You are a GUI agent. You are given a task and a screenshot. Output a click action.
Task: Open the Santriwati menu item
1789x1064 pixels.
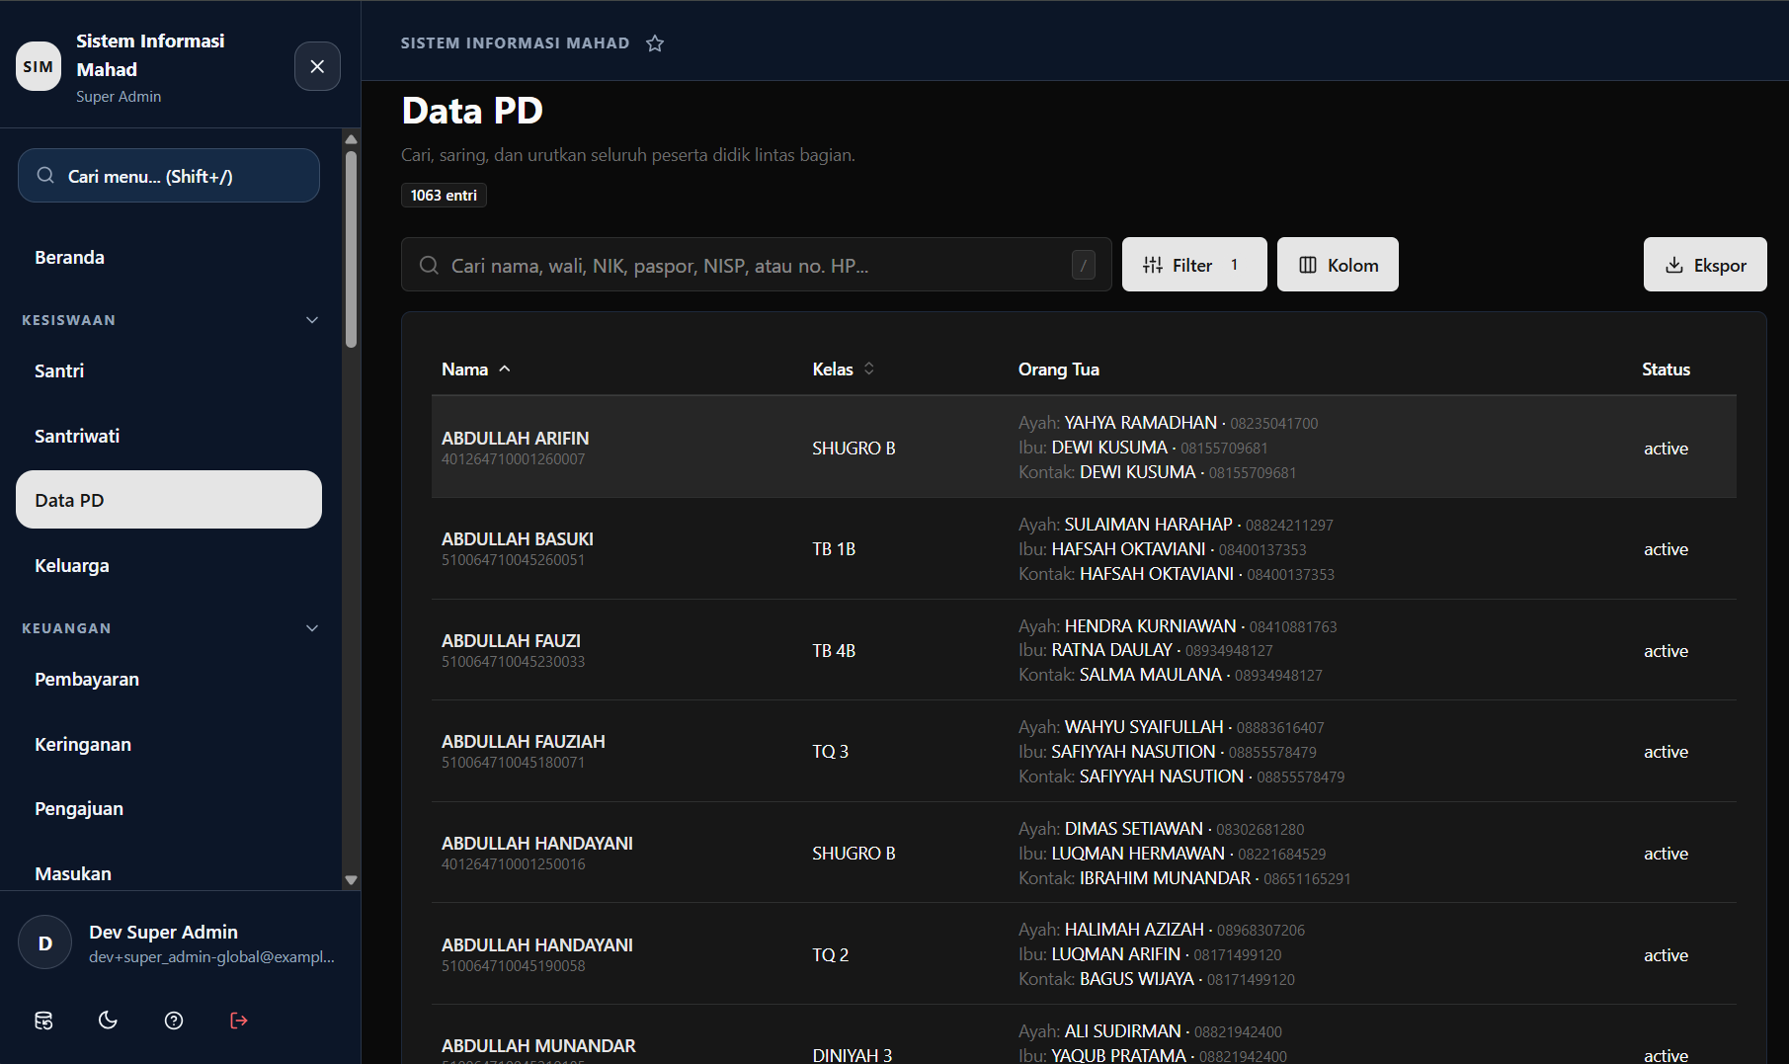tap(169, 436)
